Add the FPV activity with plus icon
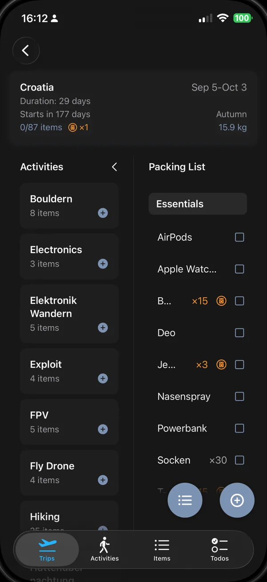The image size is (267, 582). (x=103, y=429)
